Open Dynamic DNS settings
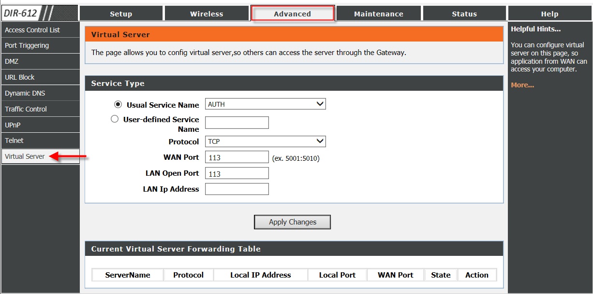Screen dimensions: 593x294 tap(40, 93)
